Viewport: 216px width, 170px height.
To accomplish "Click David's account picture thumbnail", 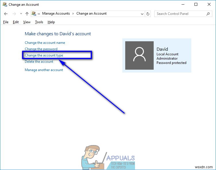I will tap(139, 55).
